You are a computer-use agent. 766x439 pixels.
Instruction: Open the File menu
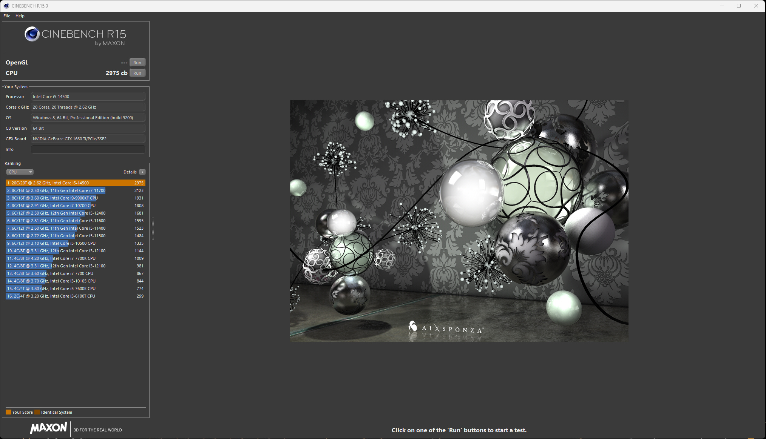tap(7, 16)
